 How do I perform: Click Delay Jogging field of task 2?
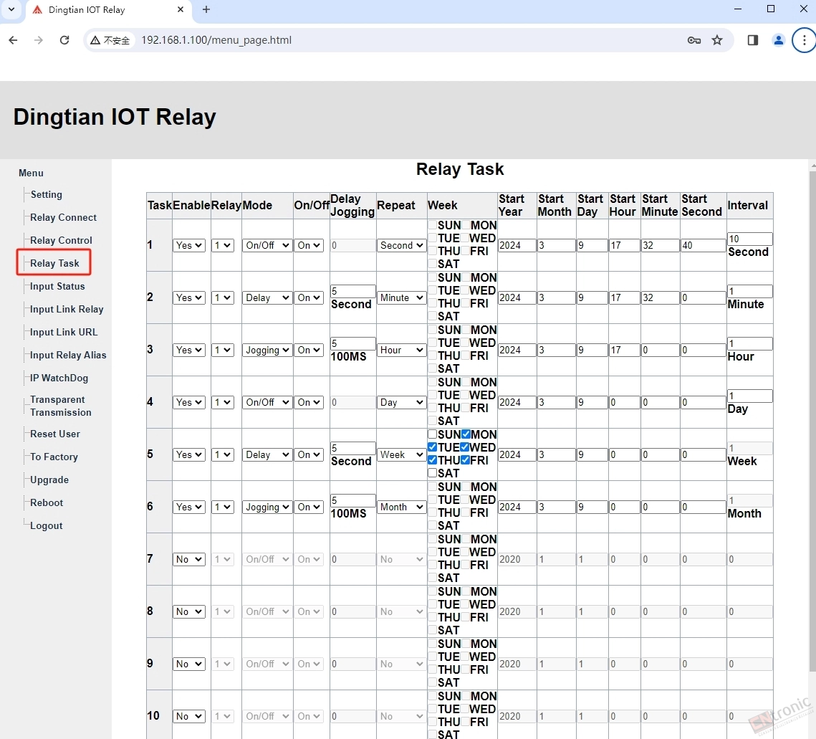pyautogui.click(x=353, y=291)
